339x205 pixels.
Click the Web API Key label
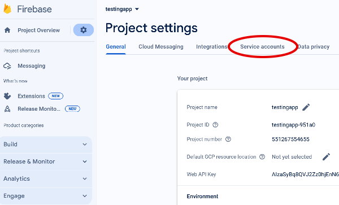[x=201, y=175]
